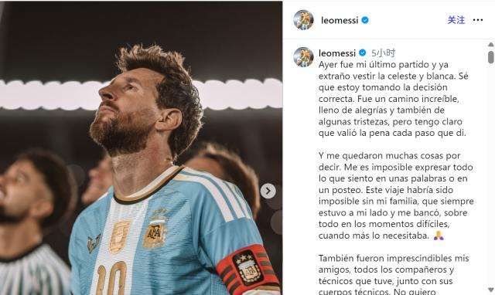This screenshot has height=295, width=495.
Task: Follow the account via the 关注 button
Action: click(x=456, y=20)
